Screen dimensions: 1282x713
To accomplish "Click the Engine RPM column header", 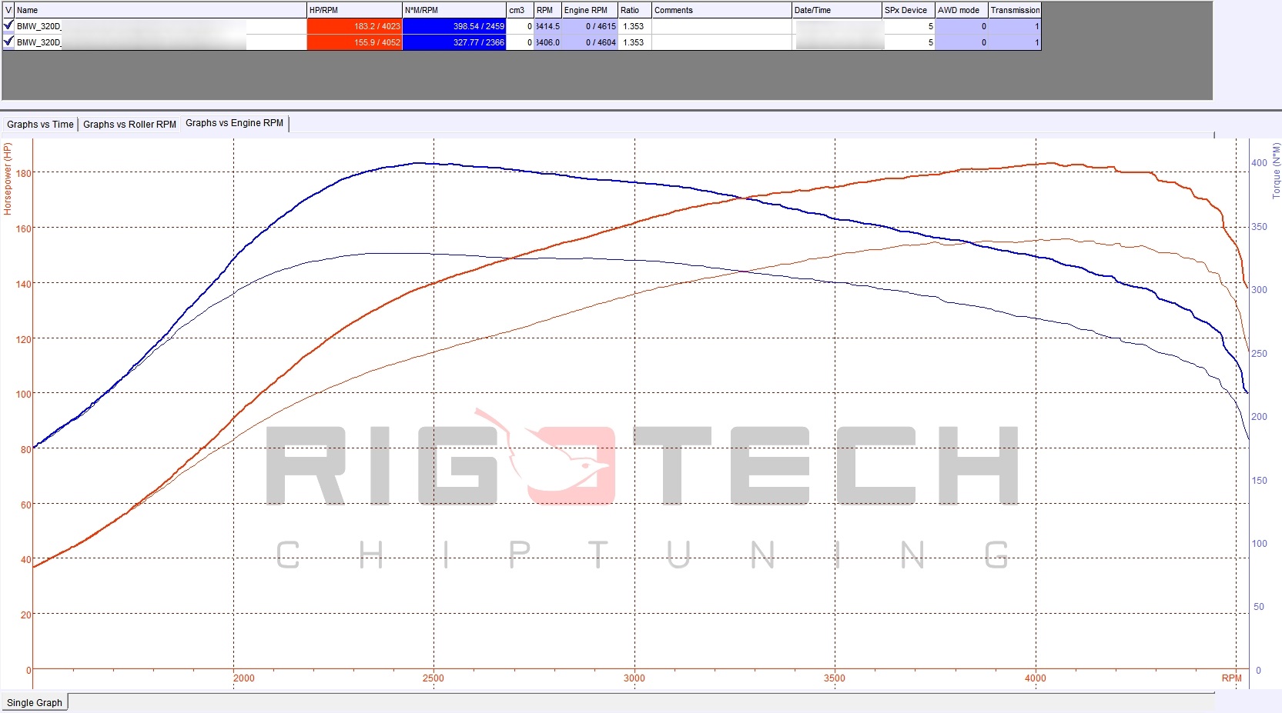I will point(590,10).
